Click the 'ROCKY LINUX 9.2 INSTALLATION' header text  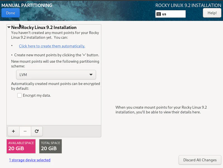click(188, 5)
